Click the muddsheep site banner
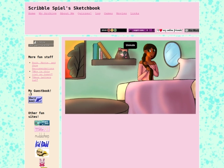Image resolution: width=224 pixels, height=168 pixels. (42, 136)
